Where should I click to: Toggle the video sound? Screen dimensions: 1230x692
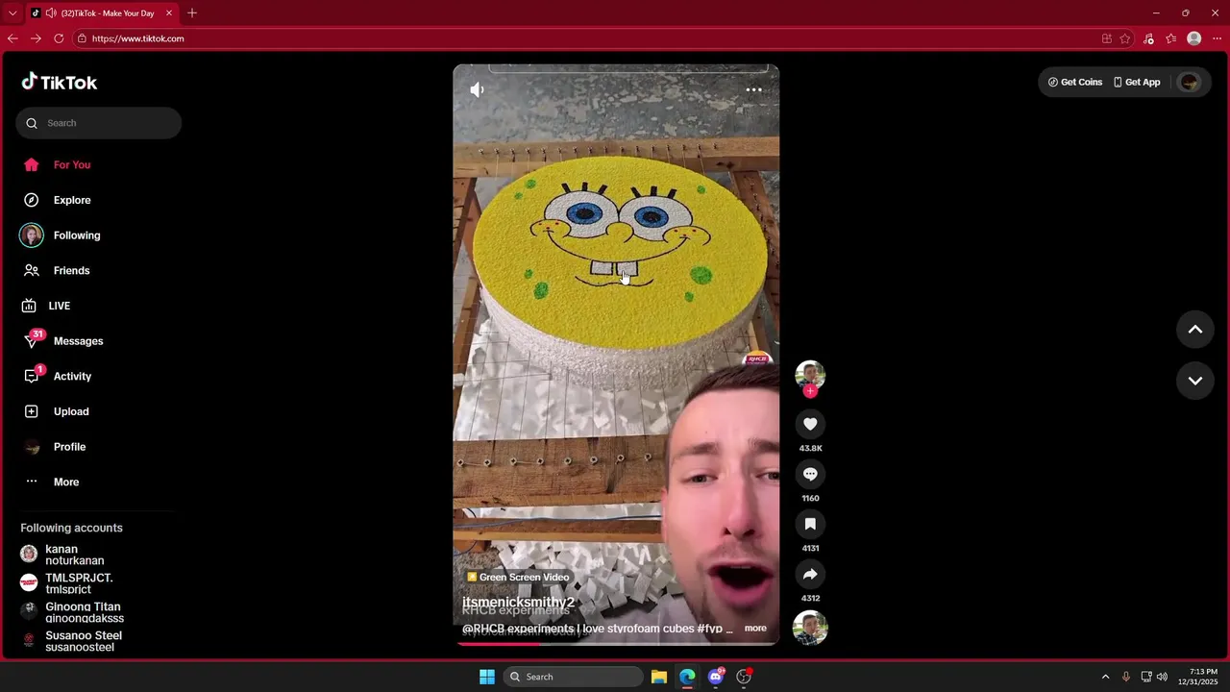click(x=477, y=89)
